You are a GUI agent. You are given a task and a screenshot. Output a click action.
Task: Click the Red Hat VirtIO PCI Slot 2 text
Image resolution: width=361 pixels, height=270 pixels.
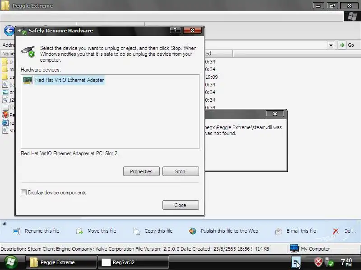coord(69,153)
